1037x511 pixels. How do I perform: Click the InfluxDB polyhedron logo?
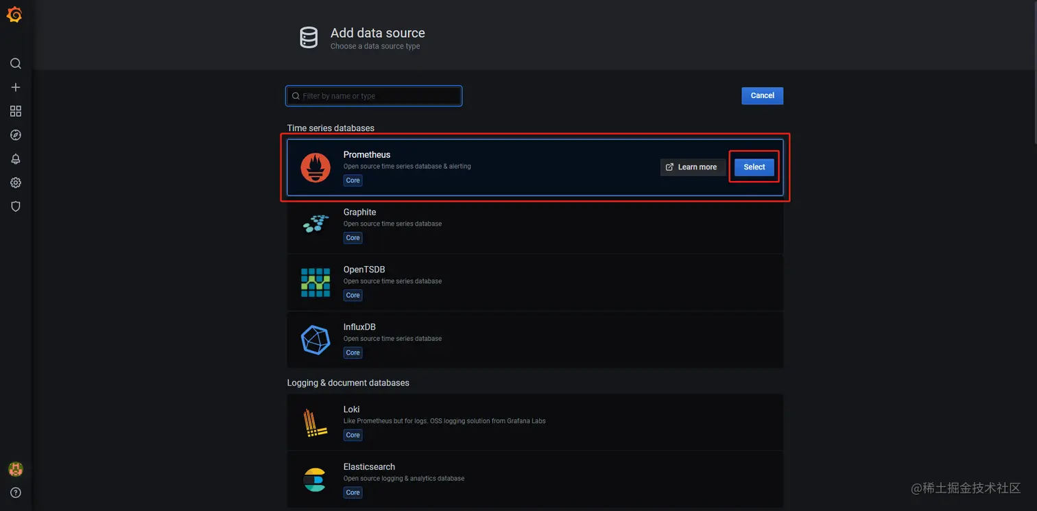[x=315, y=340]
